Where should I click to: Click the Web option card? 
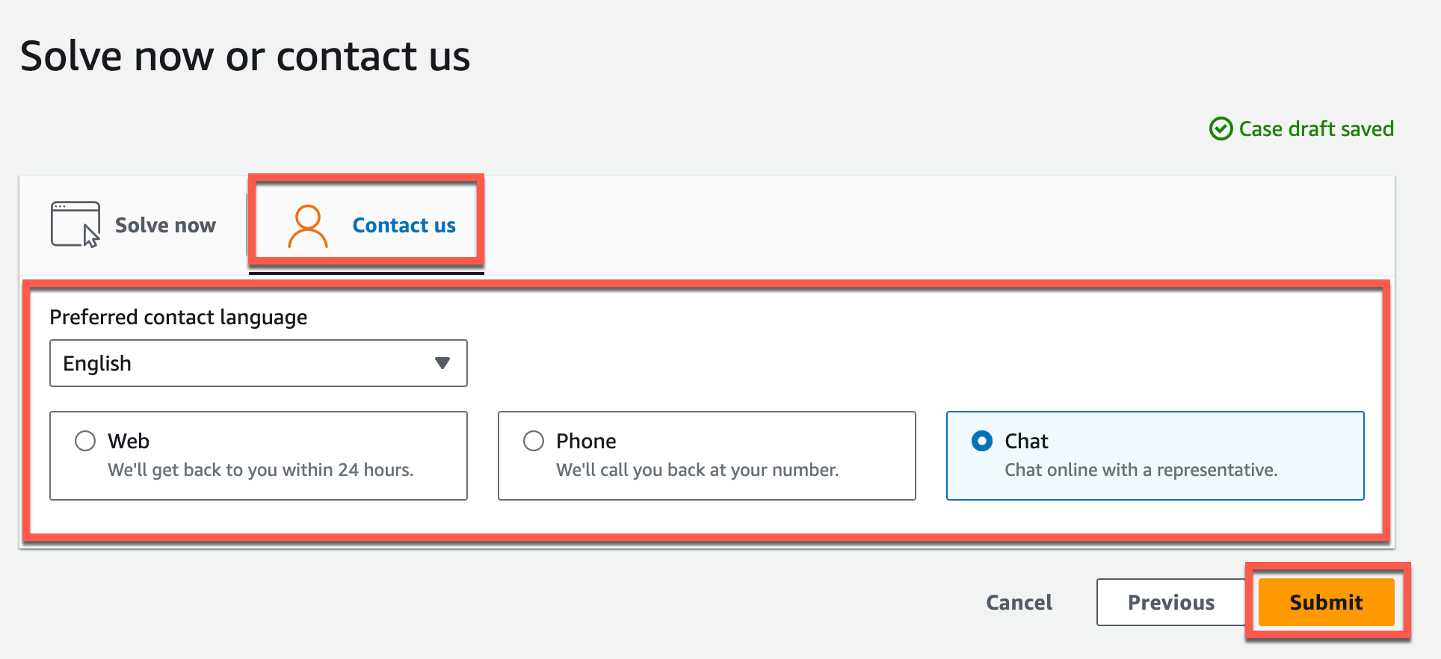tap(258, 456)
